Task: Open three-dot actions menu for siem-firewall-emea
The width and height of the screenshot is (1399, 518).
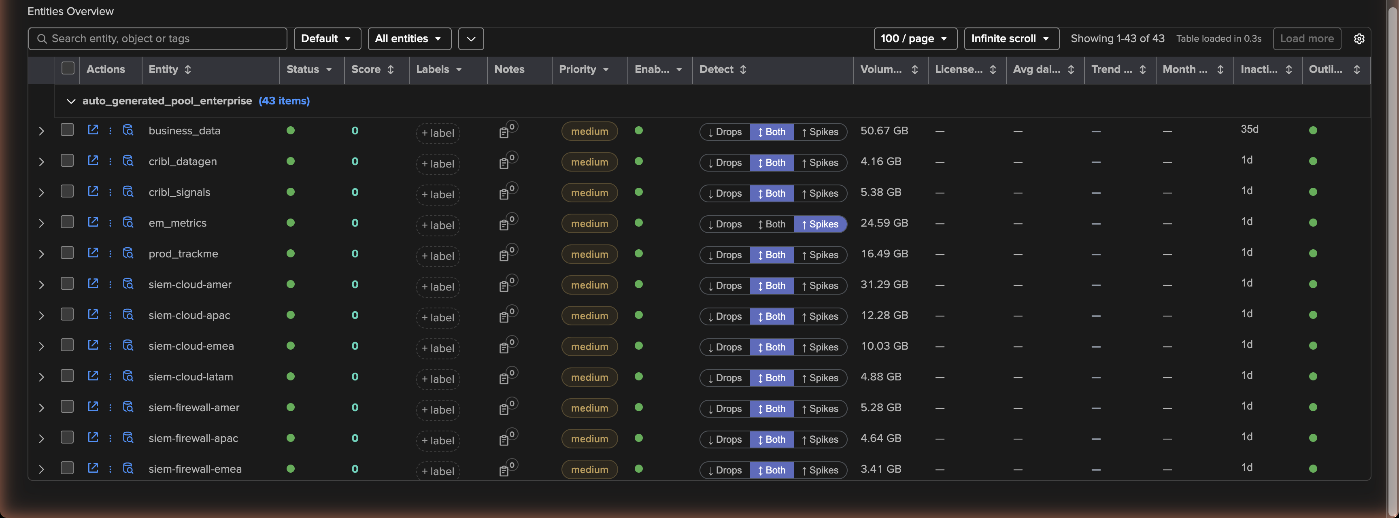Action: [x=110, y=469]
